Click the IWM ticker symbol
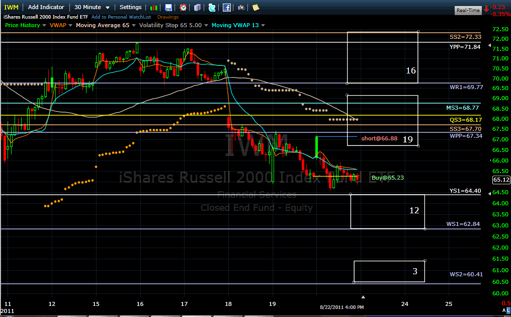 11,7
